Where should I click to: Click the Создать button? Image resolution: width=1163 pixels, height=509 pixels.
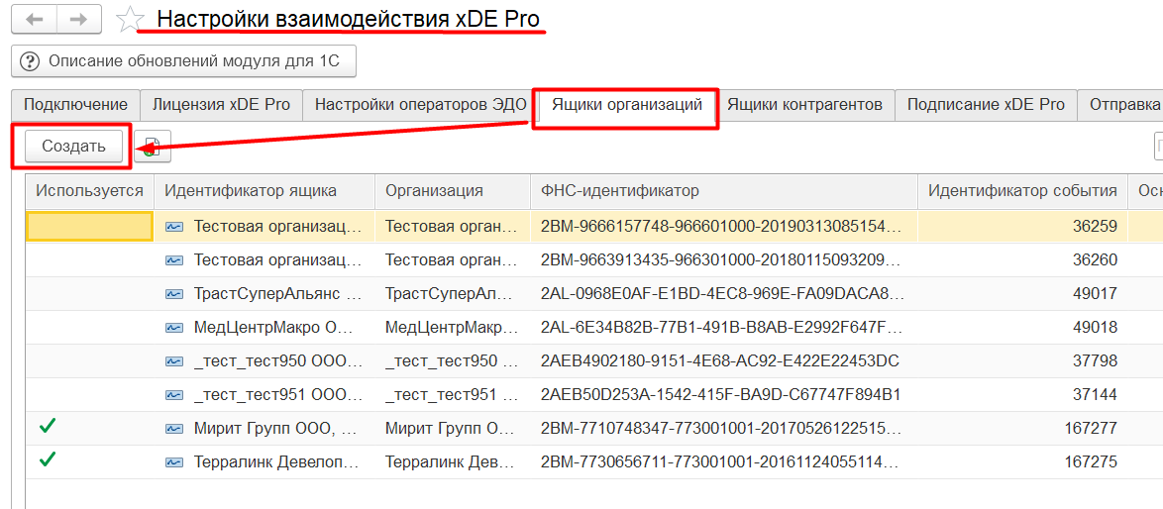pyautogui.click(x=73, y=147)
